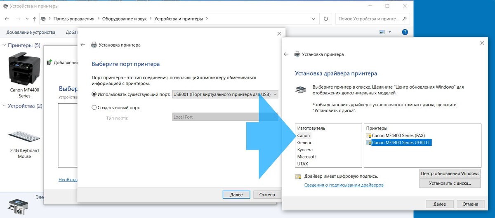Click the address bar location icon
Image resolution: width=495 pixels, height=218 pixels.
click(x=44, y=19)
